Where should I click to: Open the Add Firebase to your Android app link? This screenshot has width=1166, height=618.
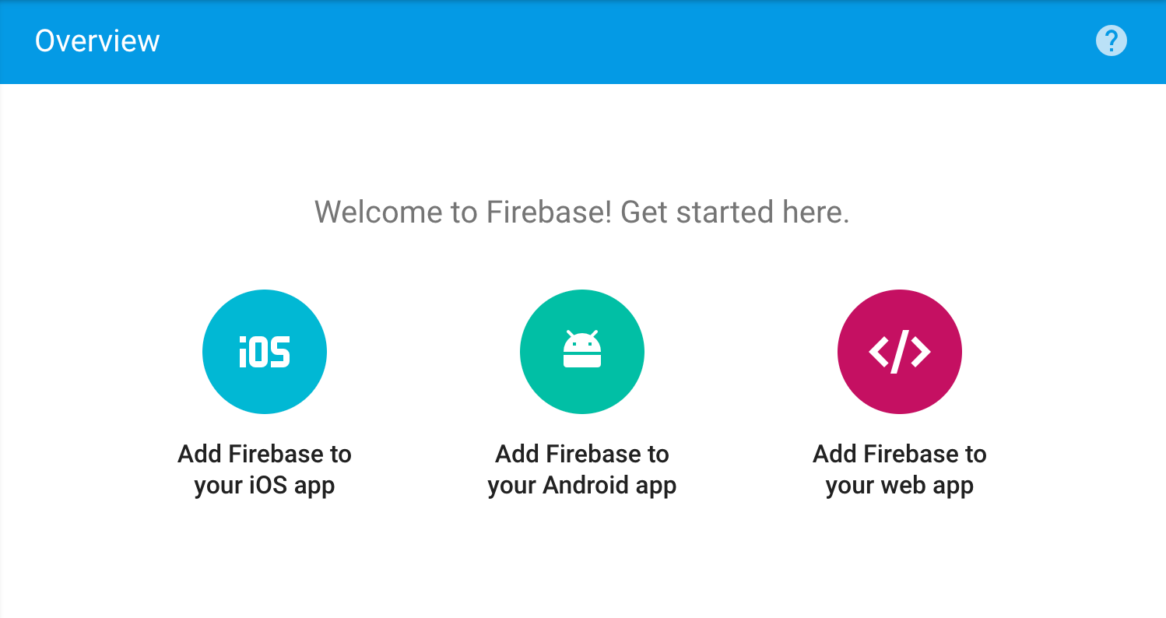[582, 469]
